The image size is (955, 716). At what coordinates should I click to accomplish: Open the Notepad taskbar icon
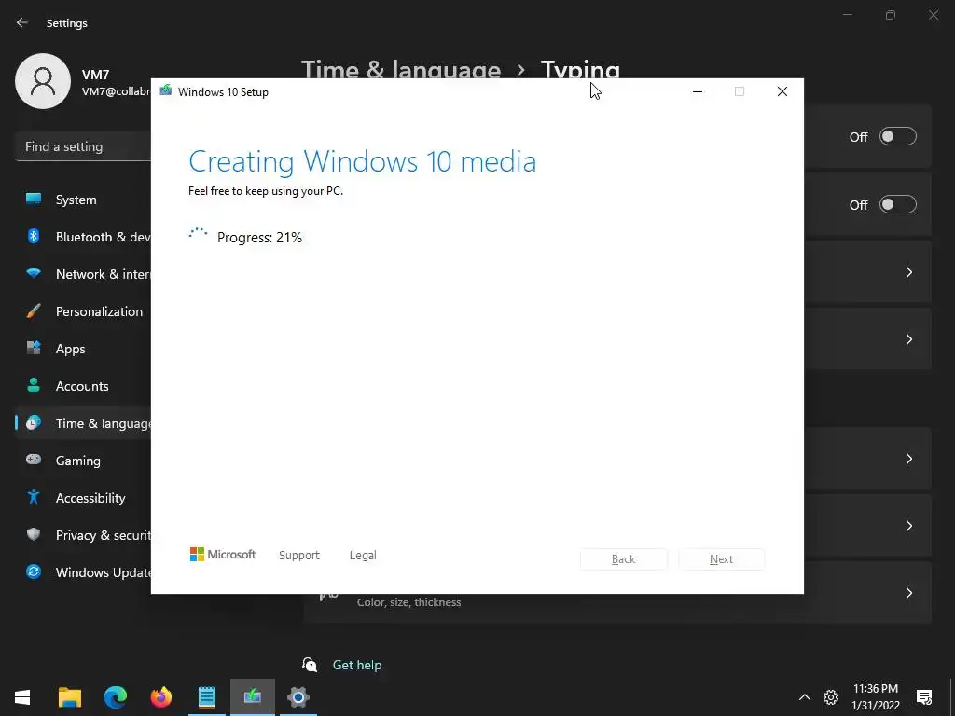point(207,697)
